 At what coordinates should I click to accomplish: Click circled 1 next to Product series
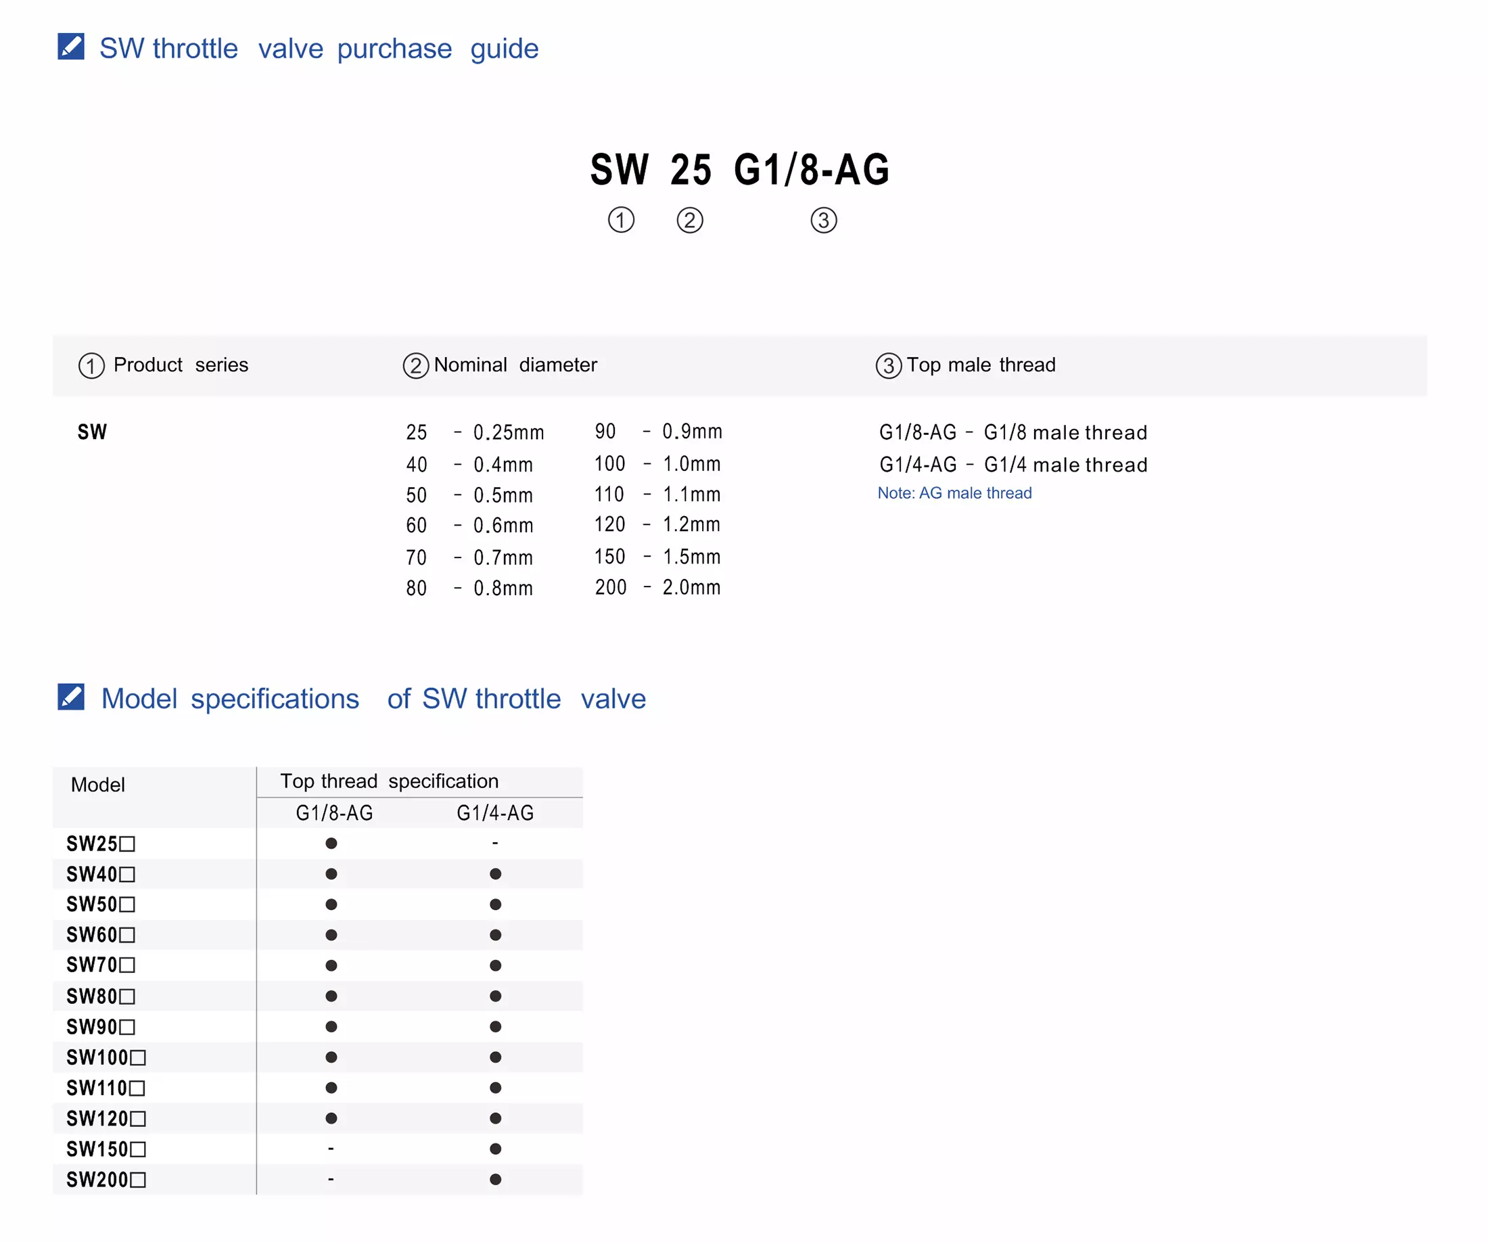pyautogui.click(x=91, y=365)
